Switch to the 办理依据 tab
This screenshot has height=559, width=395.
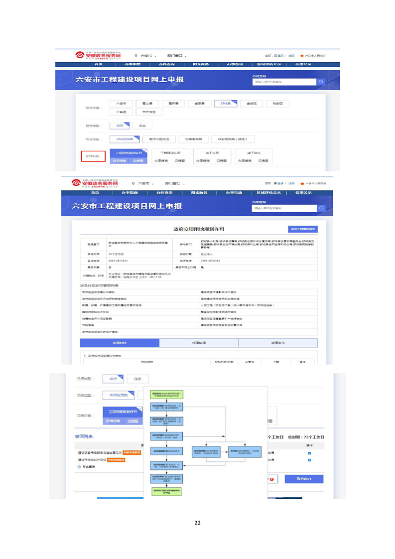199,343
